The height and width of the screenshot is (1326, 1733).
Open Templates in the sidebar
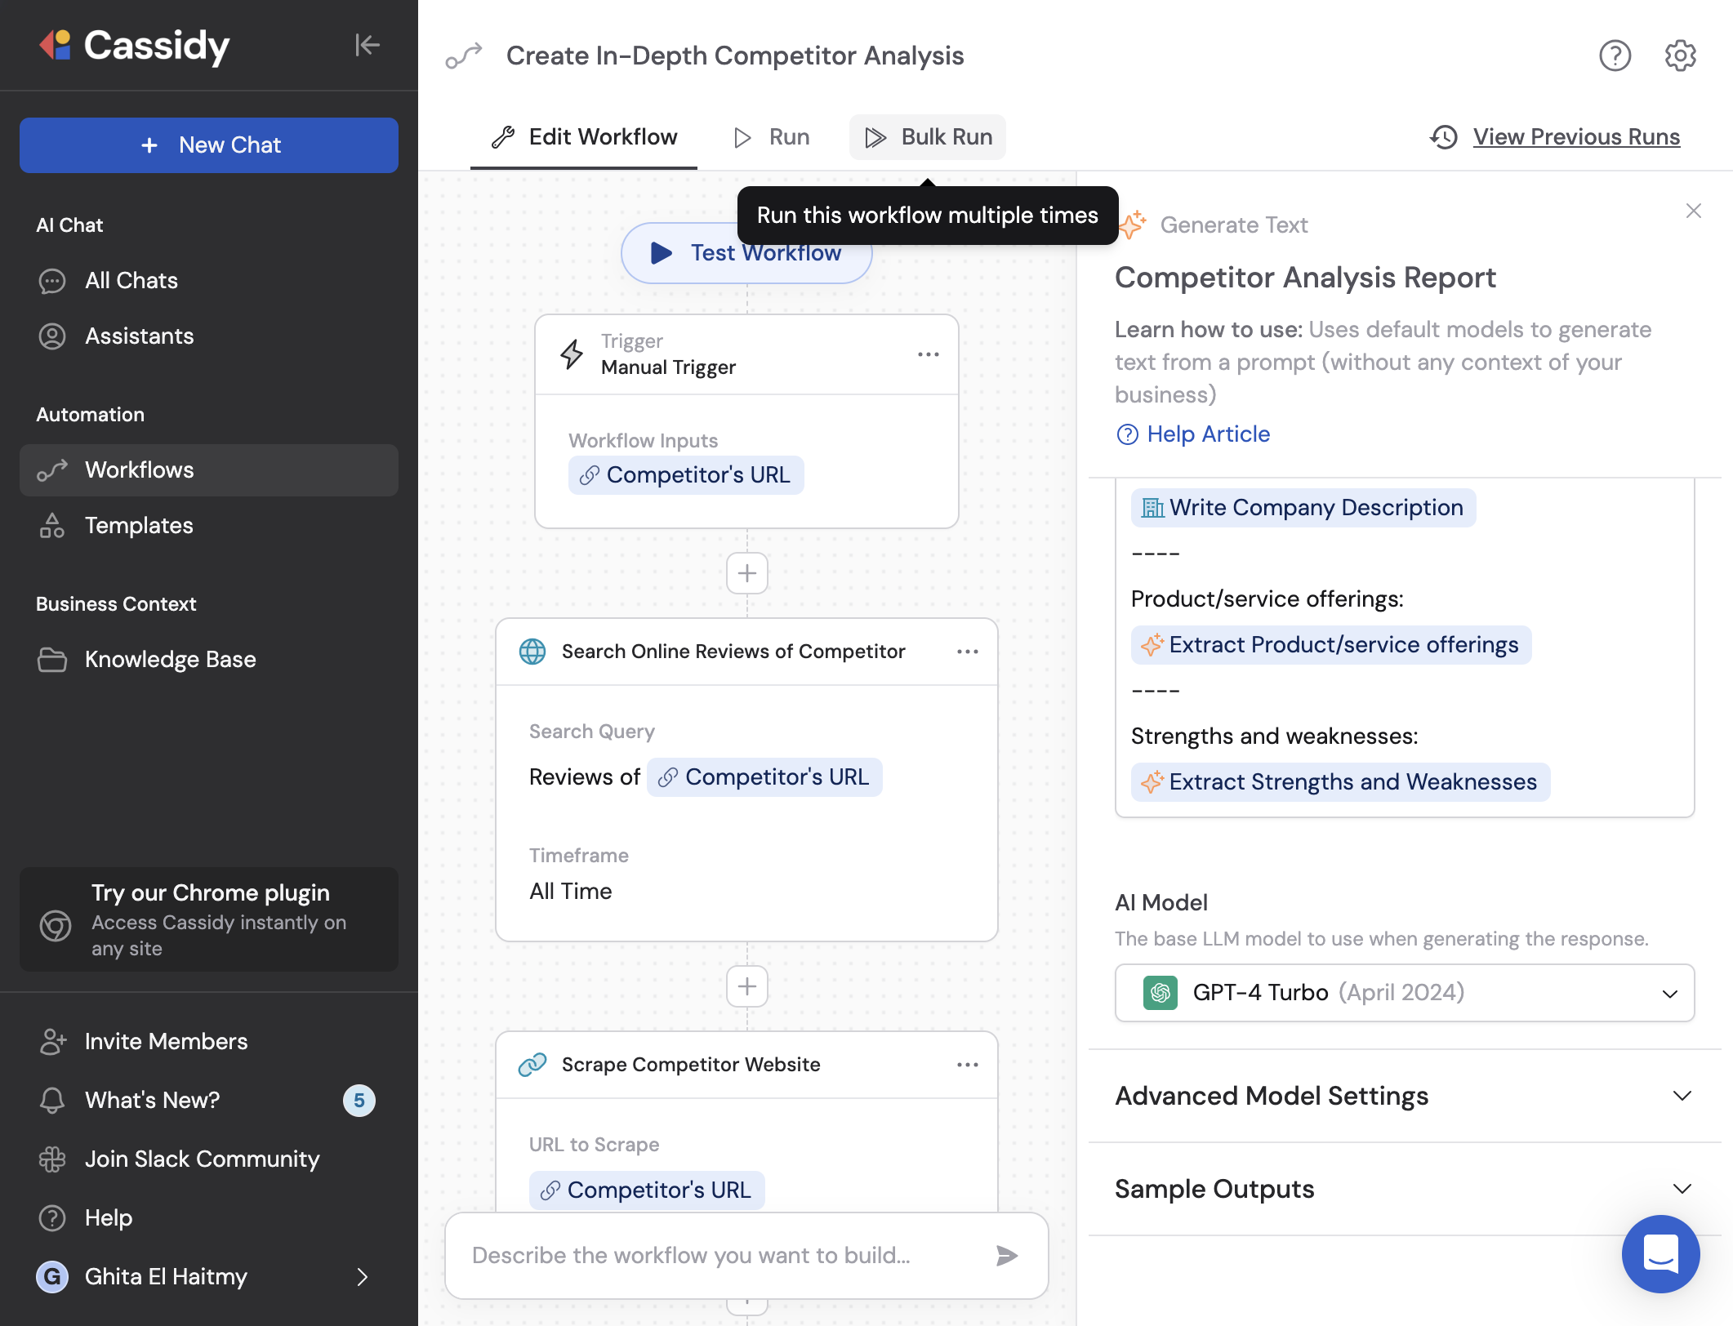[x=209, y=526]
